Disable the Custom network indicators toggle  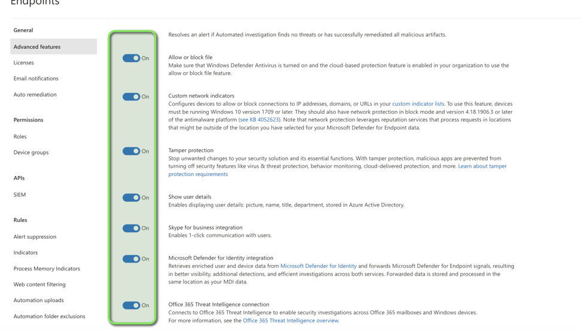click(132, 97)
